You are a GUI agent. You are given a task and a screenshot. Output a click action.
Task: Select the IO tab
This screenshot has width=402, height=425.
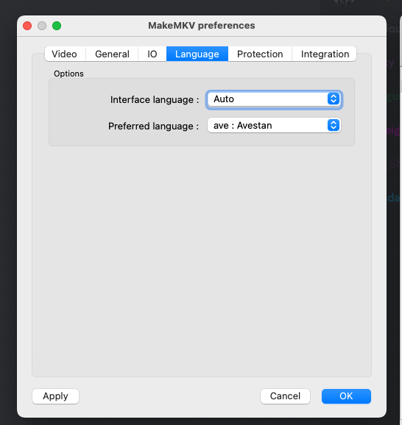coord(152,54)
